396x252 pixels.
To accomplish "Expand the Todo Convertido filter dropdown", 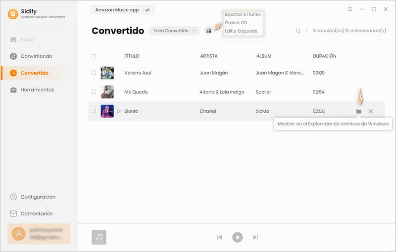I will click(175, 31).
